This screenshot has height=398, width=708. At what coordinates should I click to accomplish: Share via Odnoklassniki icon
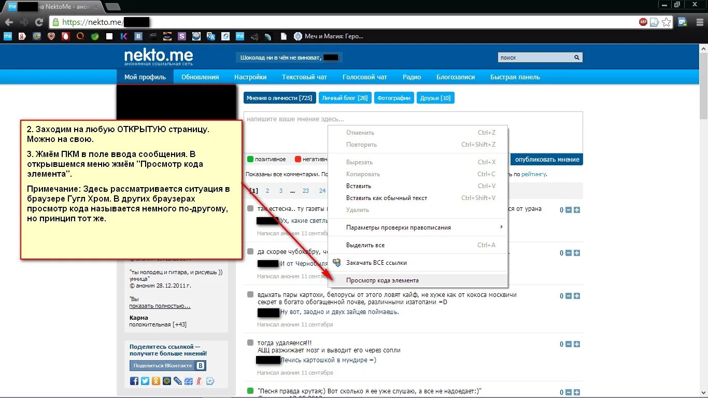pos(156,381)
